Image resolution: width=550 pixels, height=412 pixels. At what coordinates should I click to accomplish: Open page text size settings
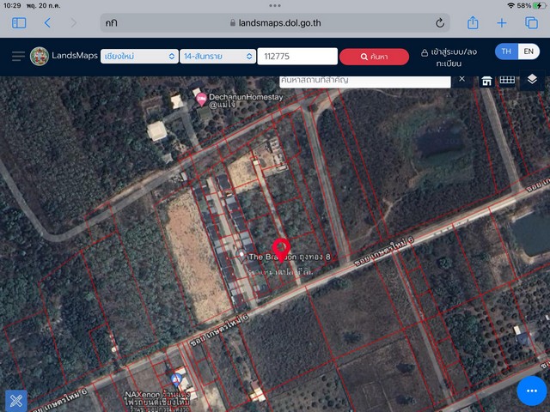point(111,23)
